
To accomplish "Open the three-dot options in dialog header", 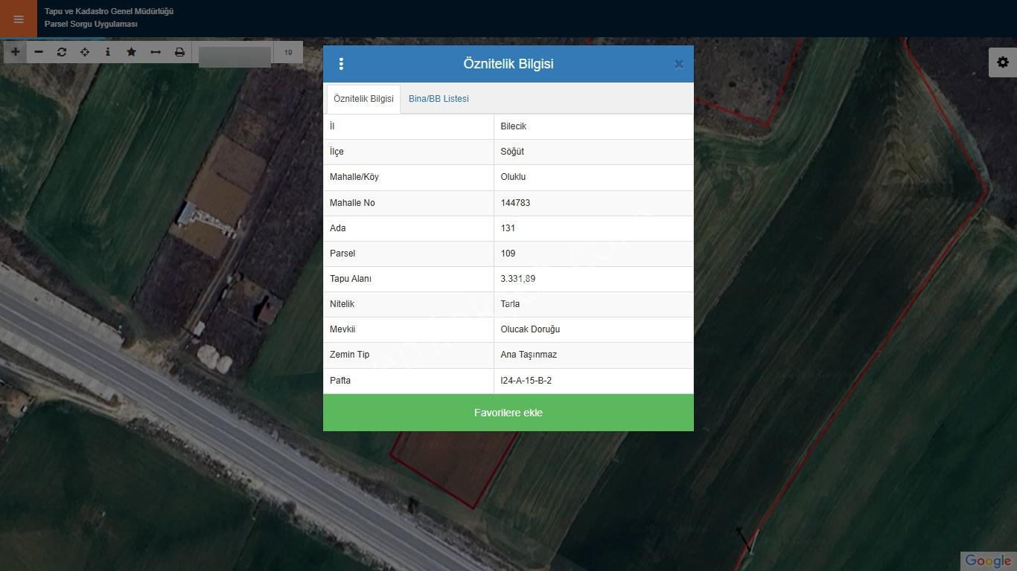I will [x=341, y=64].
